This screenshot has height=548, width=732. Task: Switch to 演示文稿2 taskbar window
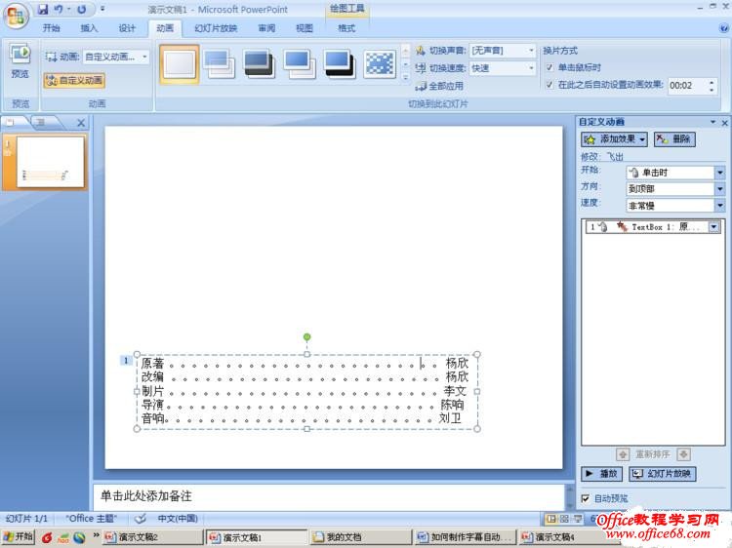click(153, 537)
